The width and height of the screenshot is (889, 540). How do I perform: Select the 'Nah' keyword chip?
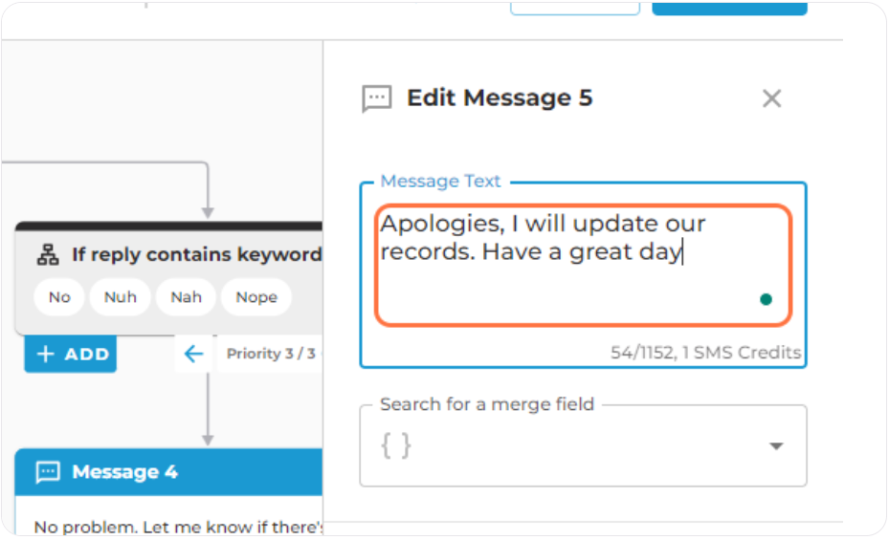click(186, 296)
